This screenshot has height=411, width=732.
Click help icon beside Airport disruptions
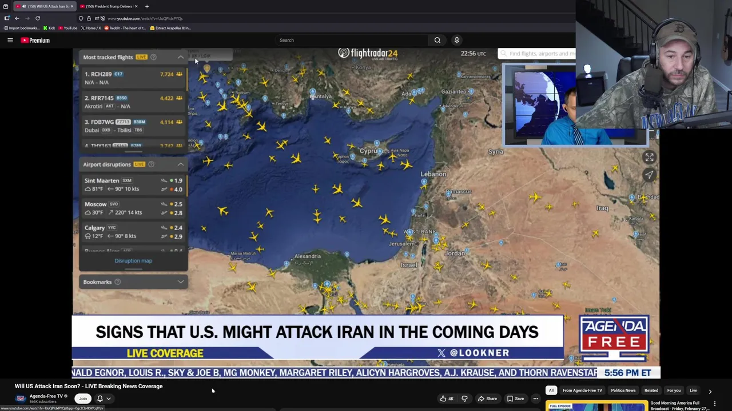(151, 164)
